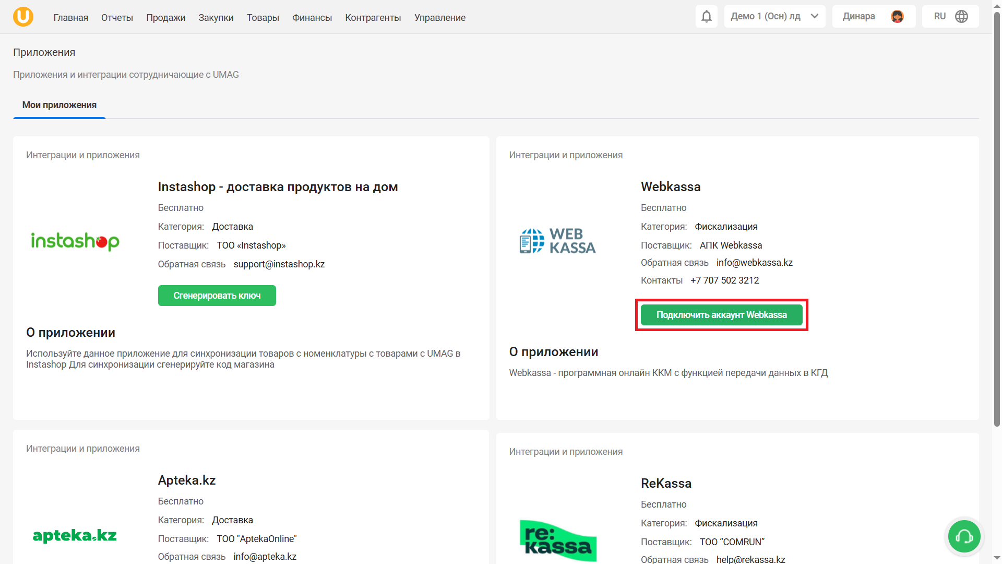This screenshot has height=564, width=1002.
Task: Click the apteka.kz logo
Action: (x=75, y=535)
